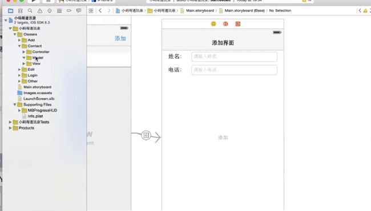Expand the Edit folder
The image size is (371, 211).
point(19,70)
